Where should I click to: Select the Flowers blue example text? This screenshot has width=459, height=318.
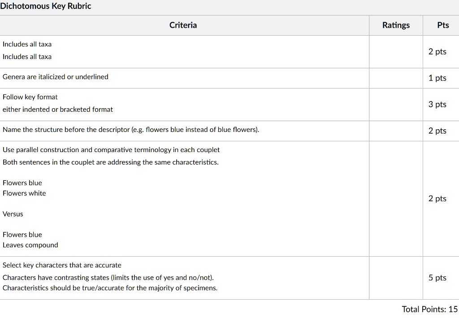22,182
